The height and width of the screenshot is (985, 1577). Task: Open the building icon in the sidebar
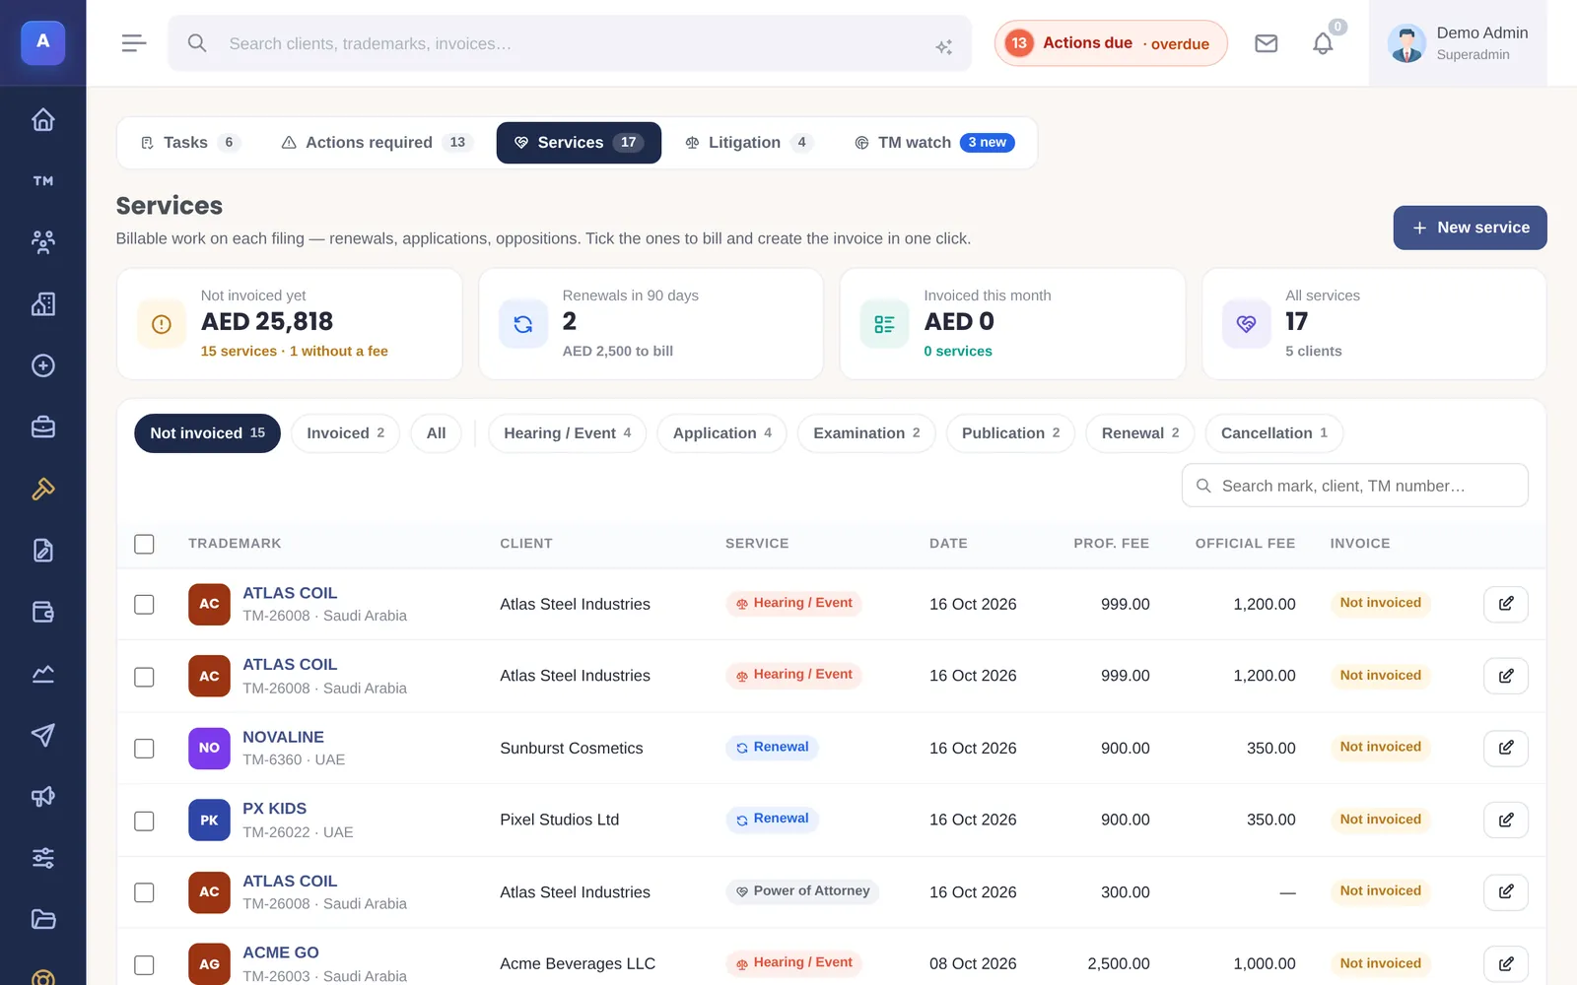point(42,304)
